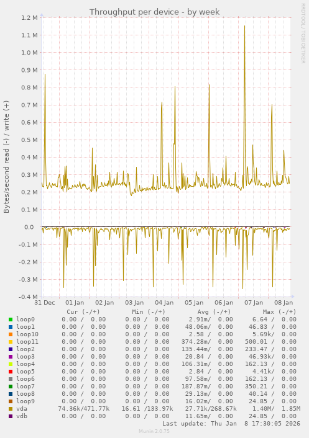The height and width of the screenshot is (438, 309).
Task: Click the loop9 brown color swatch
Action: point(11,401)
